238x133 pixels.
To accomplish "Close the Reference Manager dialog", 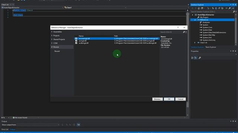I will click(184, 27).
